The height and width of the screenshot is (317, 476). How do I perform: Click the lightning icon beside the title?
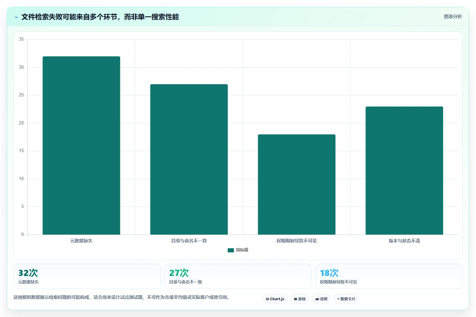coord(16,17)
